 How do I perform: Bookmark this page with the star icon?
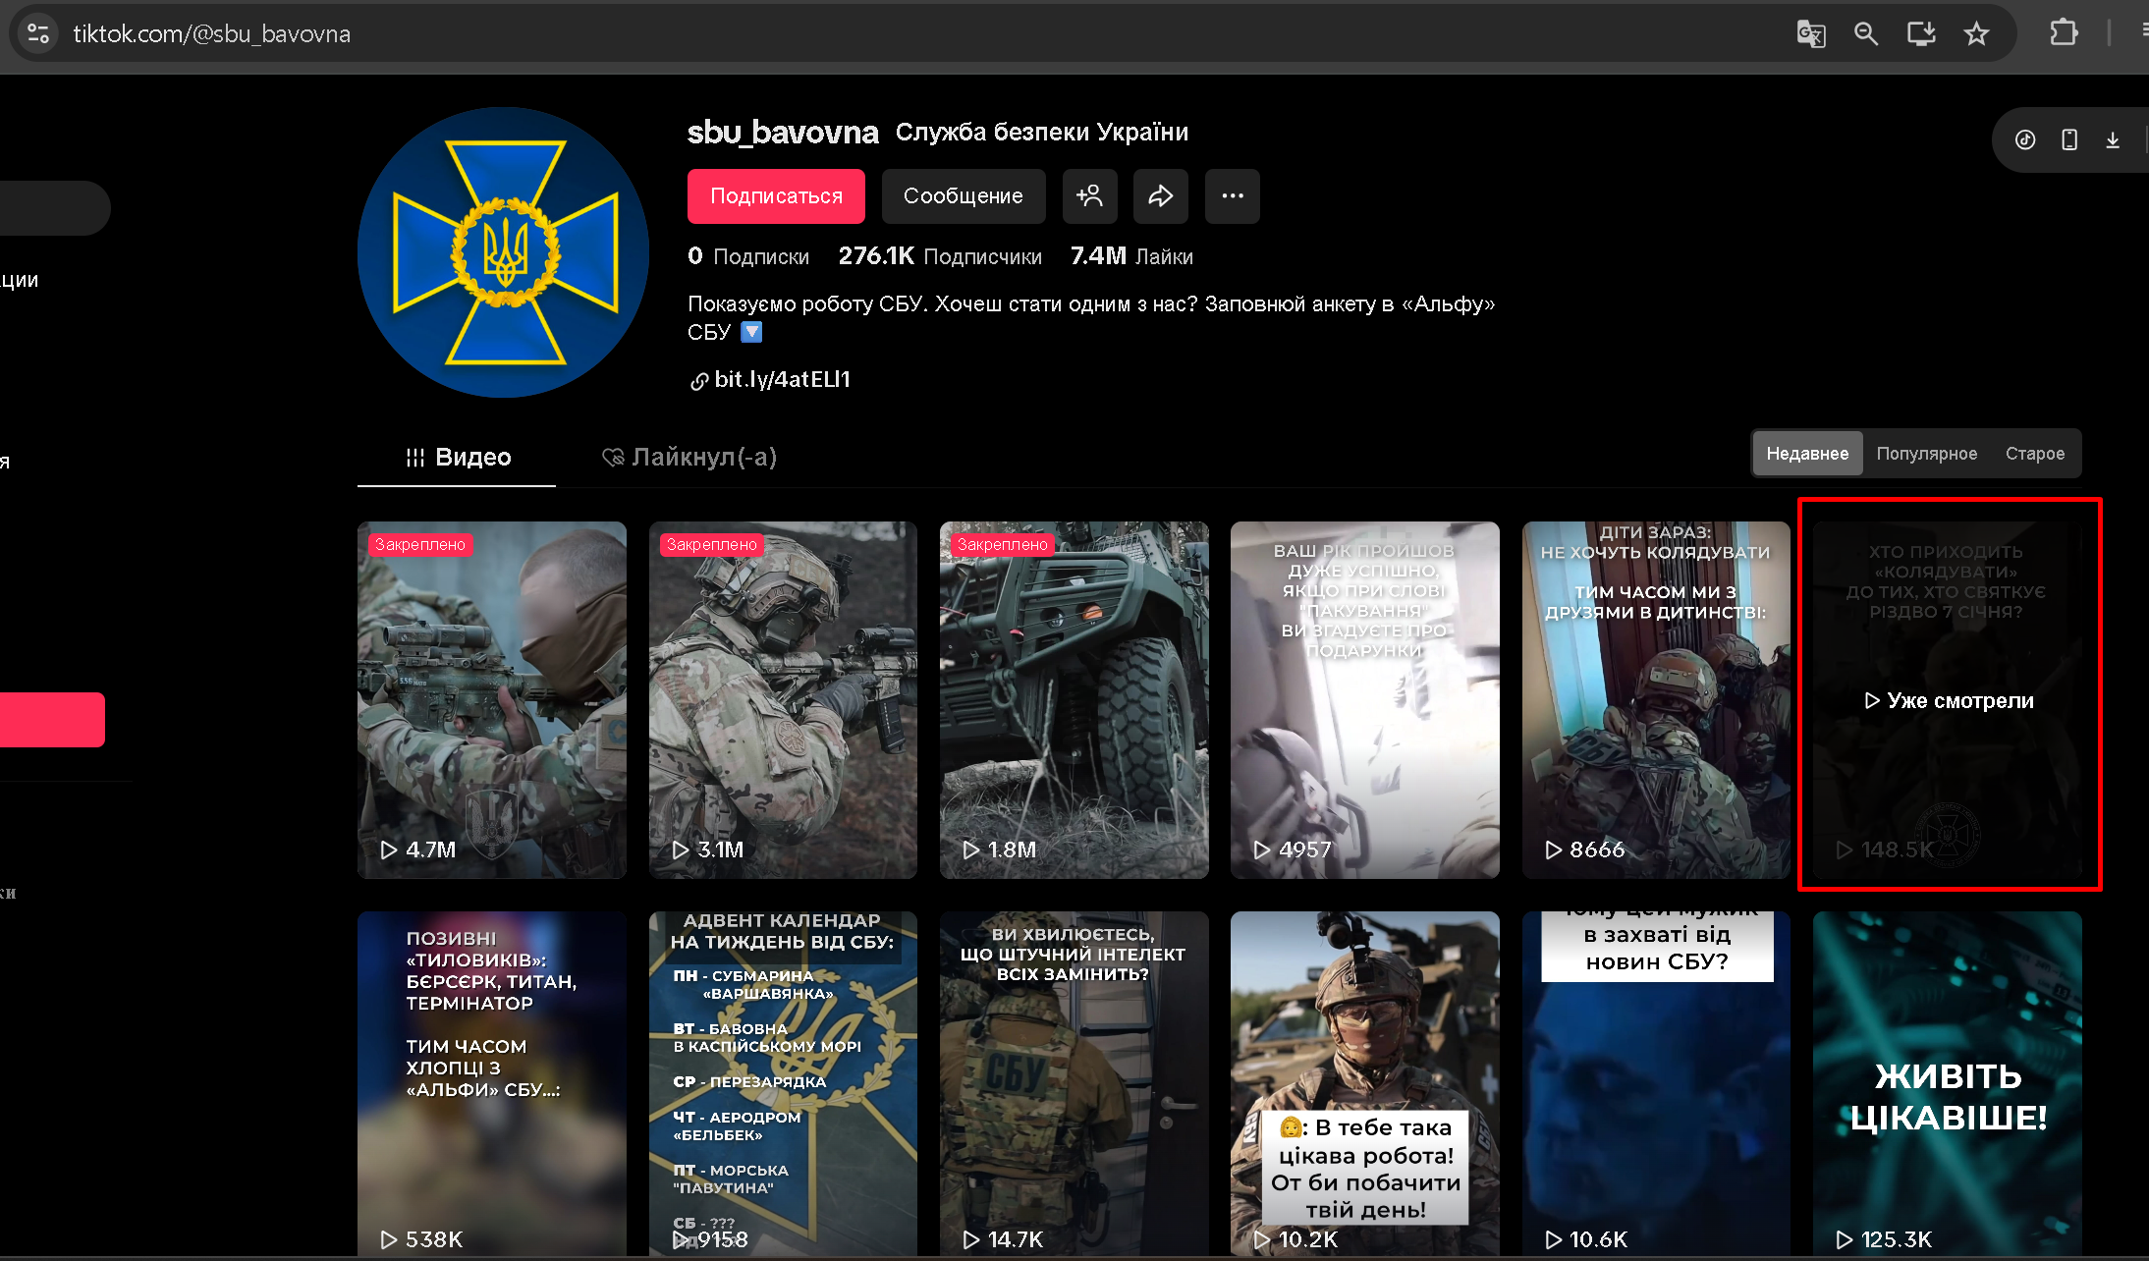coord(1976,34)
